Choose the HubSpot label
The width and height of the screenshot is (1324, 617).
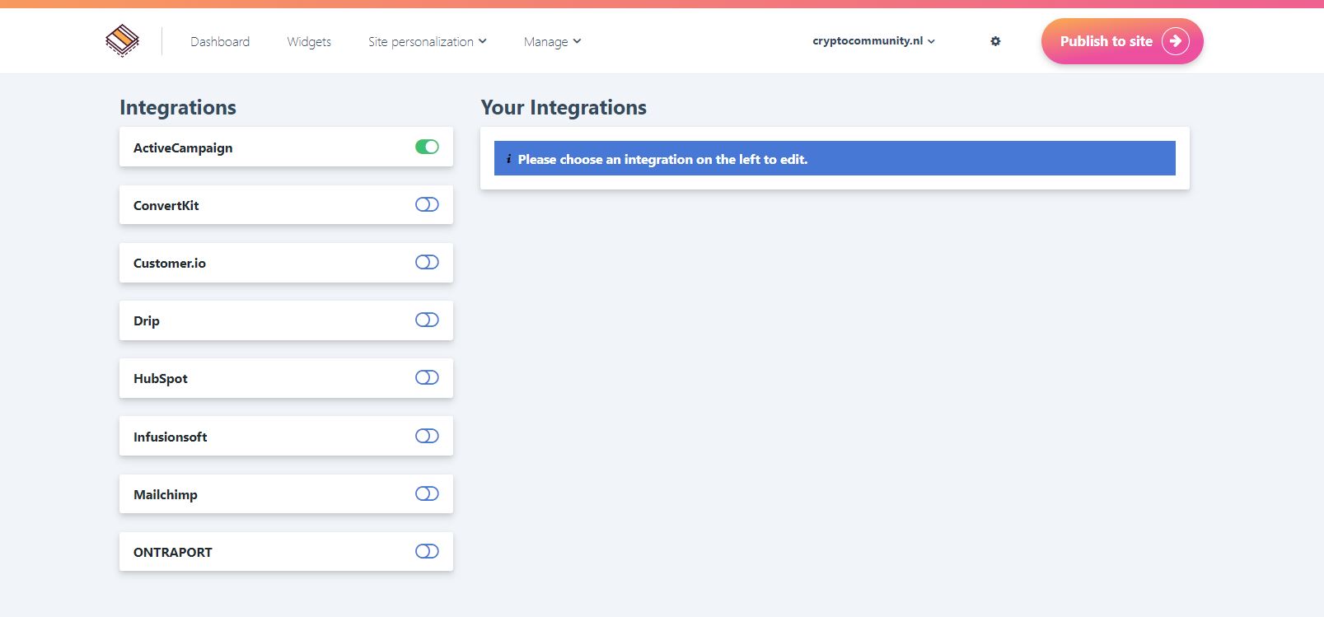pos(161,378)
